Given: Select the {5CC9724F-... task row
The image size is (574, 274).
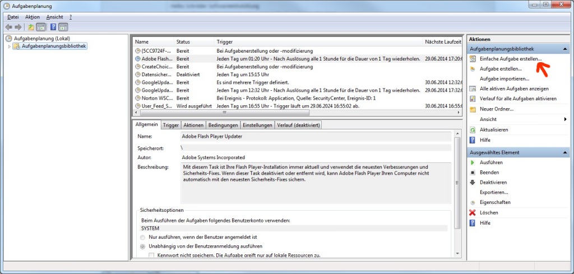Looking at the screenshot, I should pos(297,51).
